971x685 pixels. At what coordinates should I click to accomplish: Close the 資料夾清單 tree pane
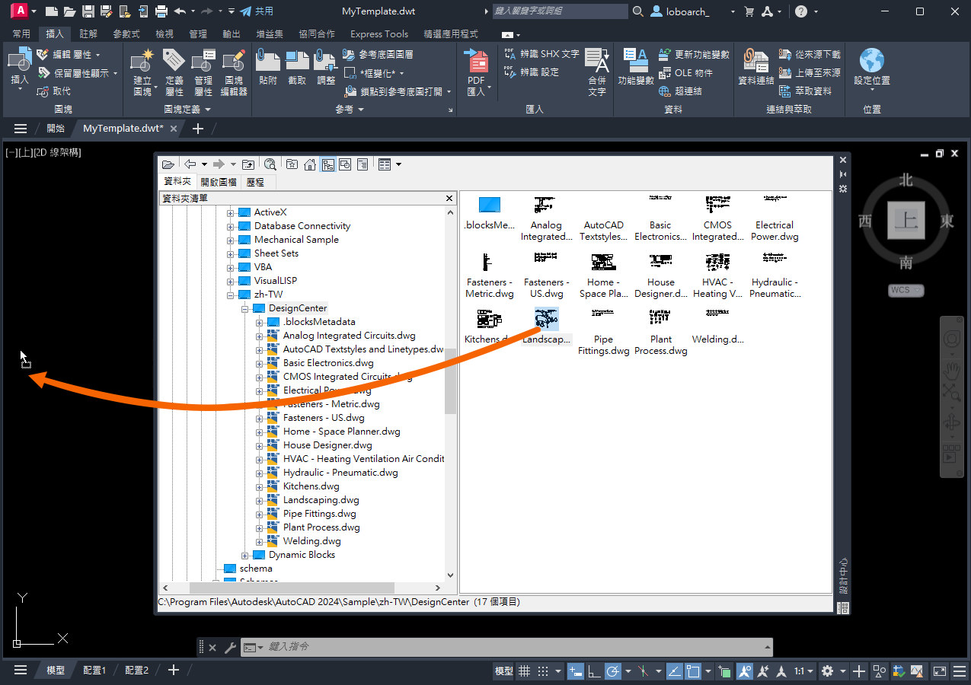(x=449, y=198)
